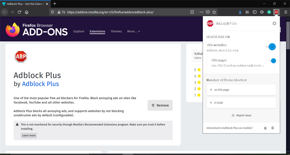
Task: Click the Firefox Browser Add-ons logo
Action: [x=37, y=30]
